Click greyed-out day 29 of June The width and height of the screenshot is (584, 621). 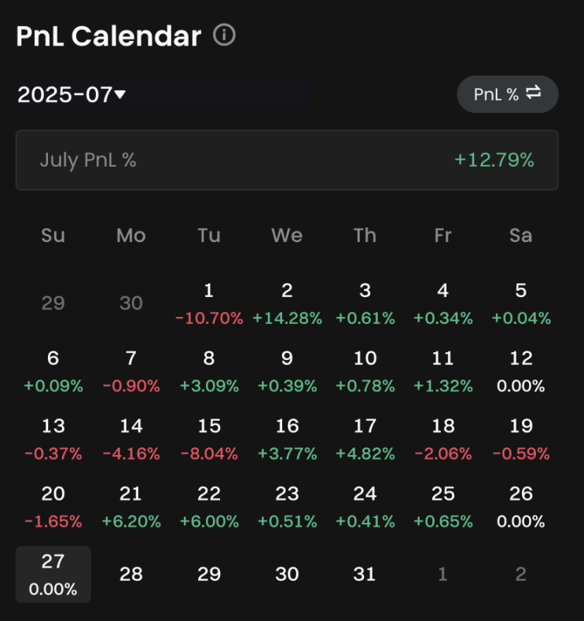tap(53, 303)
